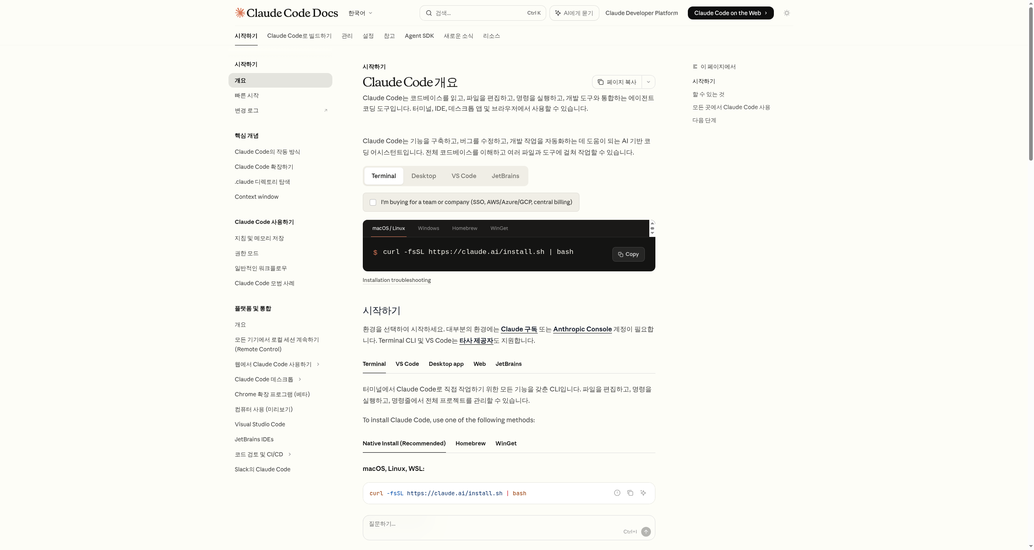Click the Claude Code Docs starburst logo
1034x550 pixels.
click(240, 13)
